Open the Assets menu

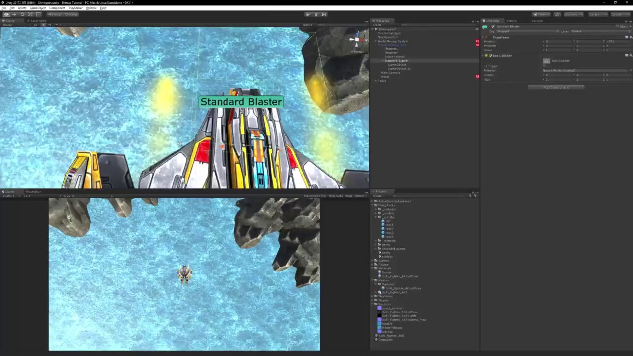point(22,8)
